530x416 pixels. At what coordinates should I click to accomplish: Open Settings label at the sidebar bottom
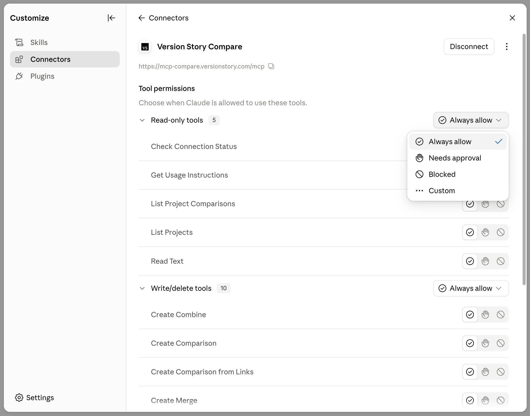[x=40, y=398]
